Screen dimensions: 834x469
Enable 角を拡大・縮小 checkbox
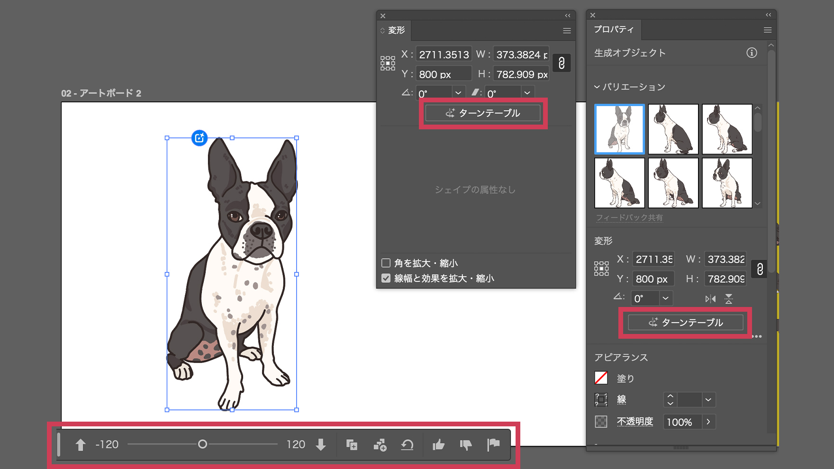[386, 263]
